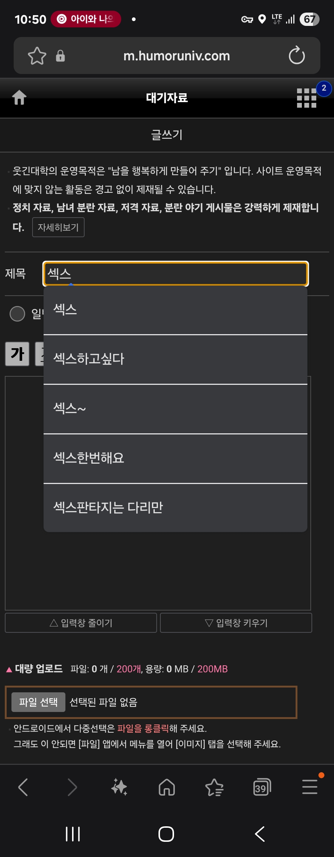Reload the page with refresh icon
This screenshot has width=334, height=857.
[296, 56]
